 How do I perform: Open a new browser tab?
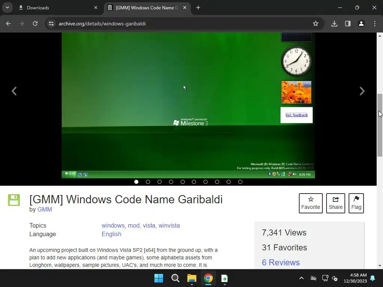pos(198,8)
